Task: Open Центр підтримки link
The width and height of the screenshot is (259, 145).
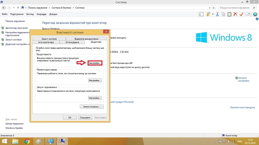Action: pyautogui.click(x=14, y=124)
